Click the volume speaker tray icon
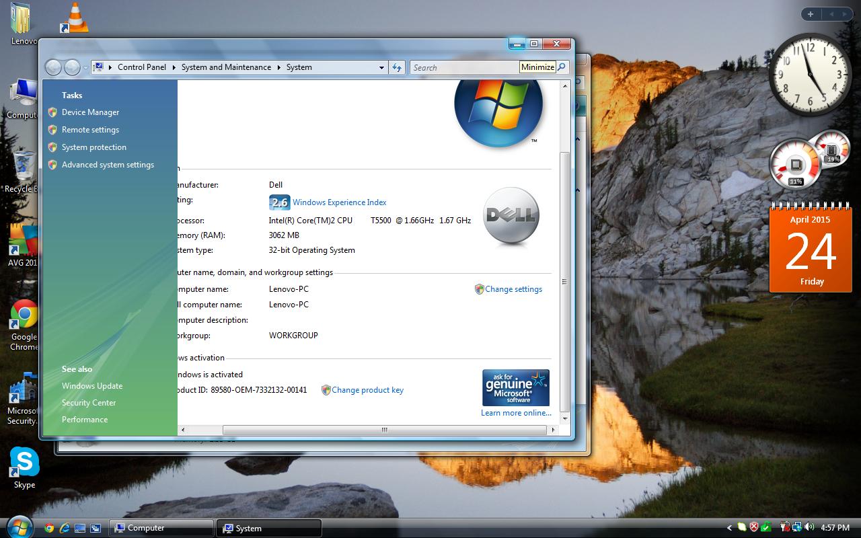The image size is (861, 538). pyautogui.click(x=809, y=527)
